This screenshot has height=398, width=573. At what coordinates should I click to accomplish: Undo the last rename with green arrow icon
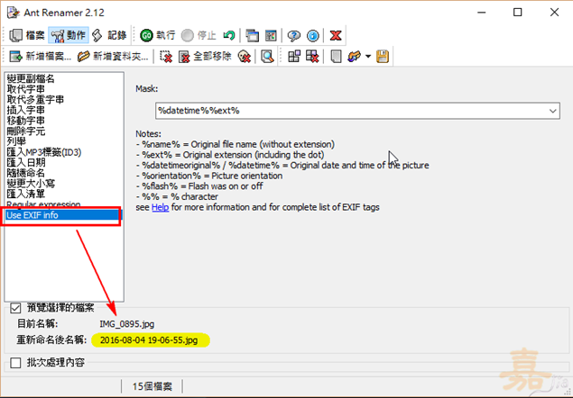[x=229, y=35]
